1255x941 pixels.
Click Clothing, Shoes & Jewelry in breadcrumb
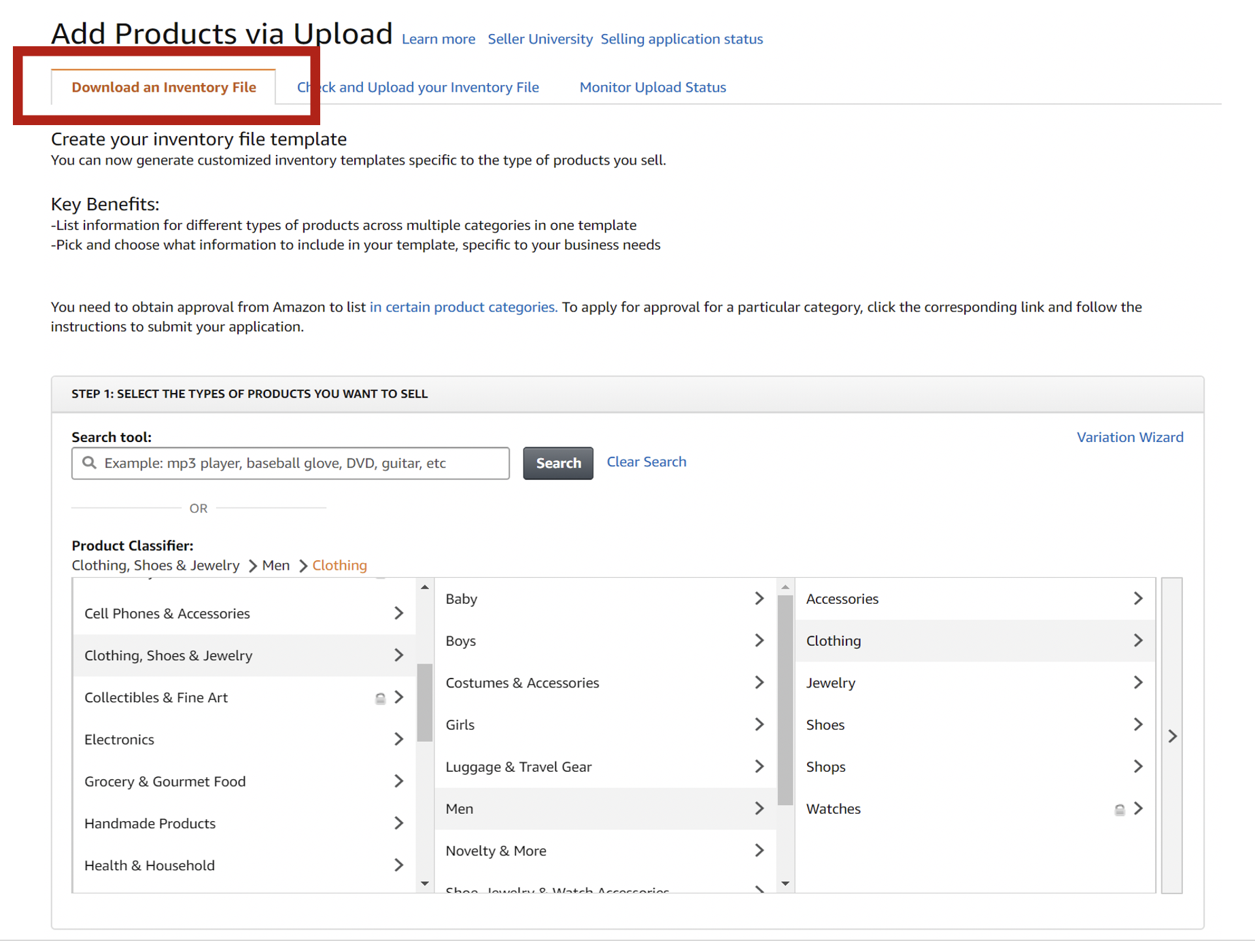pyautogui.click(x=156, y=565)
